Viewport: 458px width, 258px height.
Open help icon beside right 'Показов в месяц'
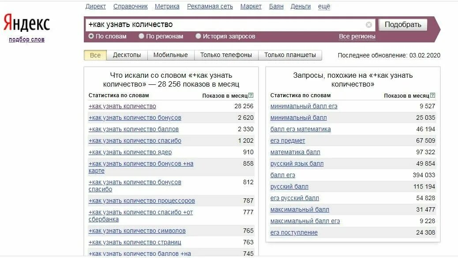[x=432, y=95]
